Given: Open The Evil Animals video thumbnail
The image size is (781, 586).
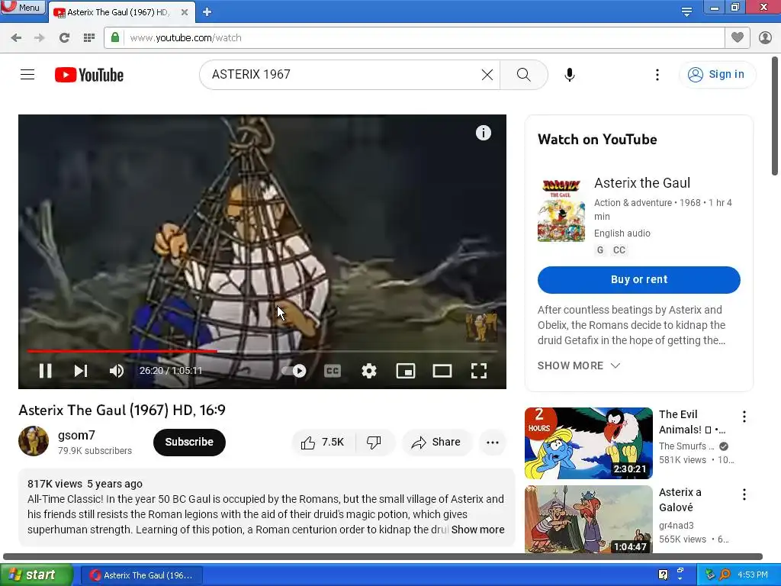Looking at the screenshot, I should (x=589, y=443).
